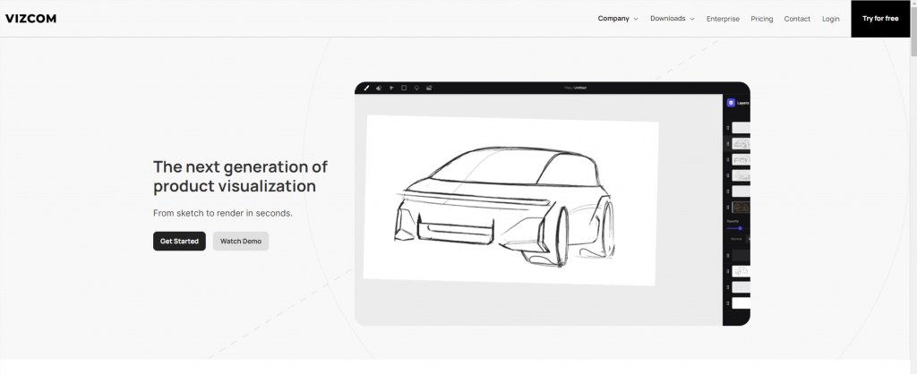
Task: Expand the Company dropdown menu
Action: 618,19
